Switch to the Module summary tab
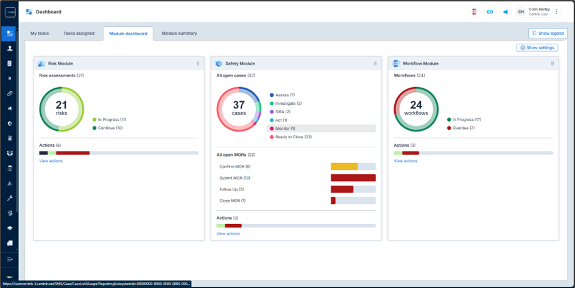 tap(179, 33)
